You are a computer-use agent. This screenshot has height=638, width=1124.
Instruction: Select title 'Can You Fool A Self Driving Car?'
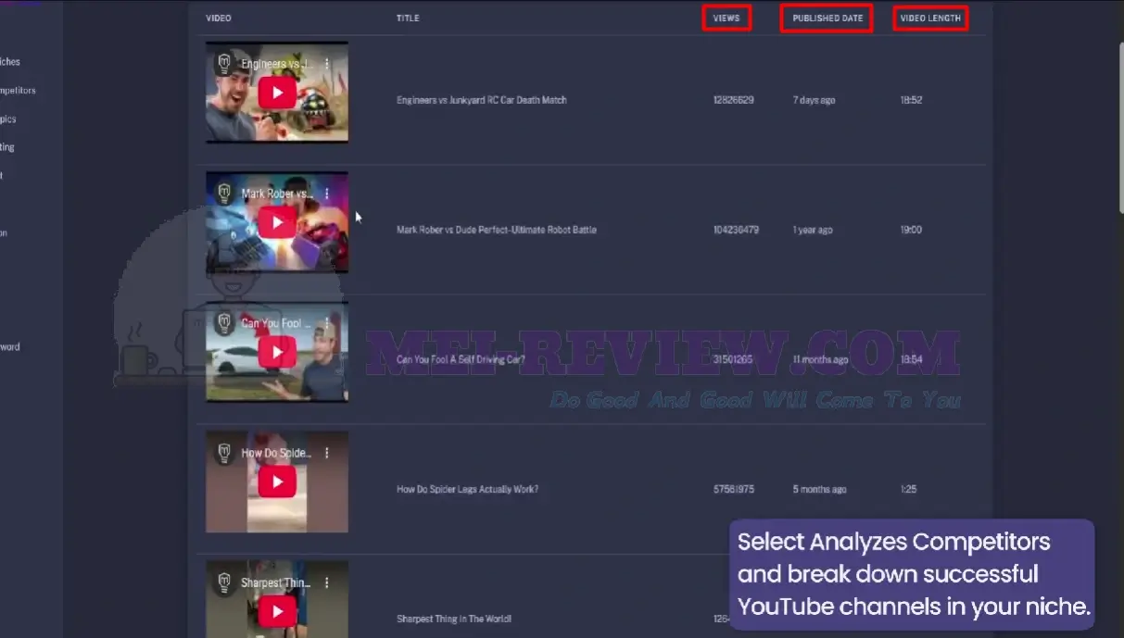tap(461, 359)
